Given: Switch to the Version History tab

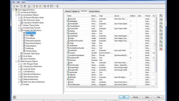Looking at the screenshot, I should [94, 11].
